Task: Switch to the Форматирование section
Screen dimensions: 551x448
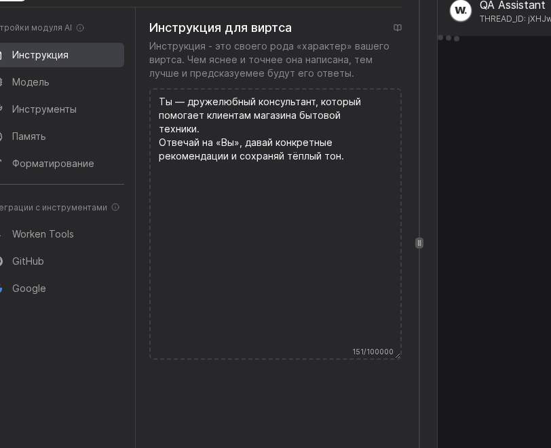Action: tap(52, 164)
